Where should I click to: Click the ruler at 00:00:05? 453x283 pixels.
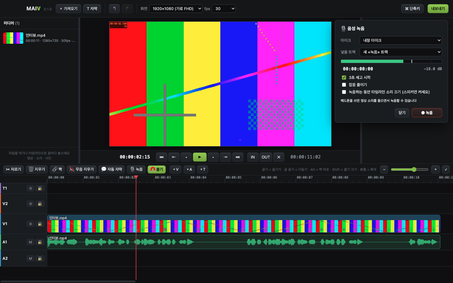[x=233, y=178]
